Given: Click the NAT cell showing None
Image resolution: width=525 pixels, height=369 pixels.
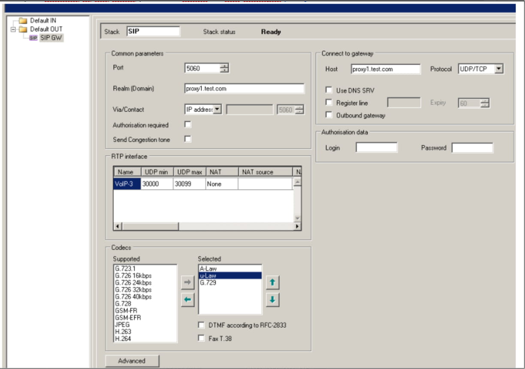Looking at the screenshot, I should [222, 184].
